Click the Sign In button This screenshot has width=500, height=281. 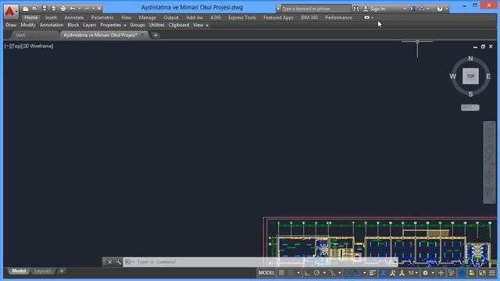[x=374, y=9]
